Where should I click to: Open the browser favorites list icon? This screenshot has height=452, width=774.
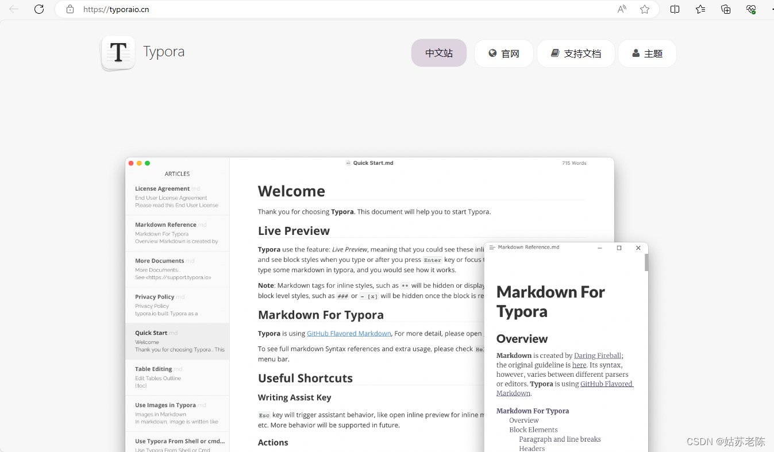[700, 9]
